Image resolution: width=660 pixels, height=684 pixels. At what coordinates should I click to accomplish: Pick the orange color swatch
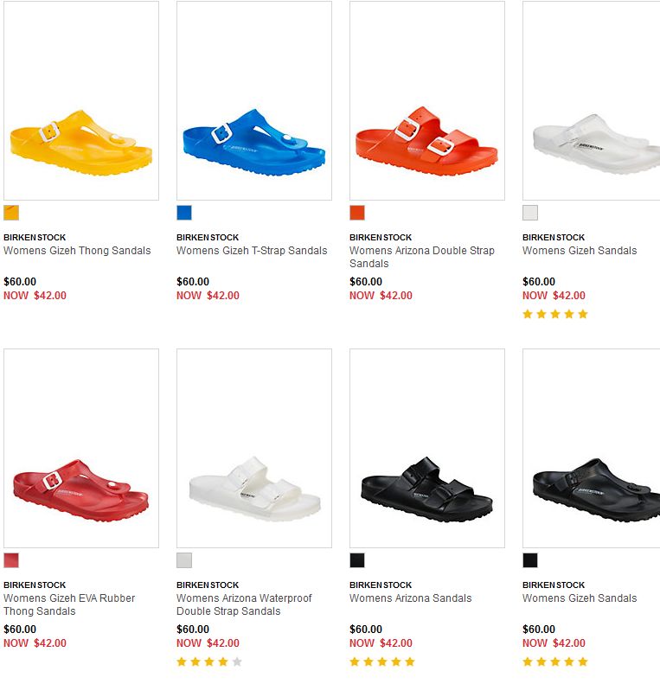[357, 213]
